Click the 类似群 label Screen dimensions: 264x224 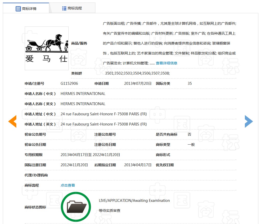pos(77,73)
